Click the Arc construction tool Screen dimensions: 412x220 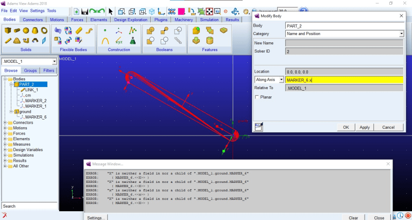coord(105,41)
